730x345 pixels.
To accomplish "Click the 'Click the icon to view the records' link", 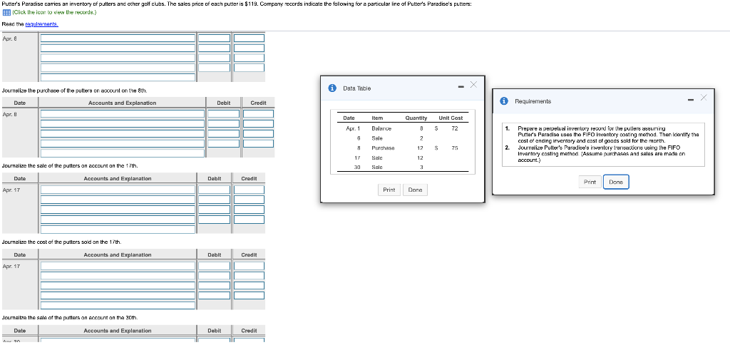I will (54, 12).
